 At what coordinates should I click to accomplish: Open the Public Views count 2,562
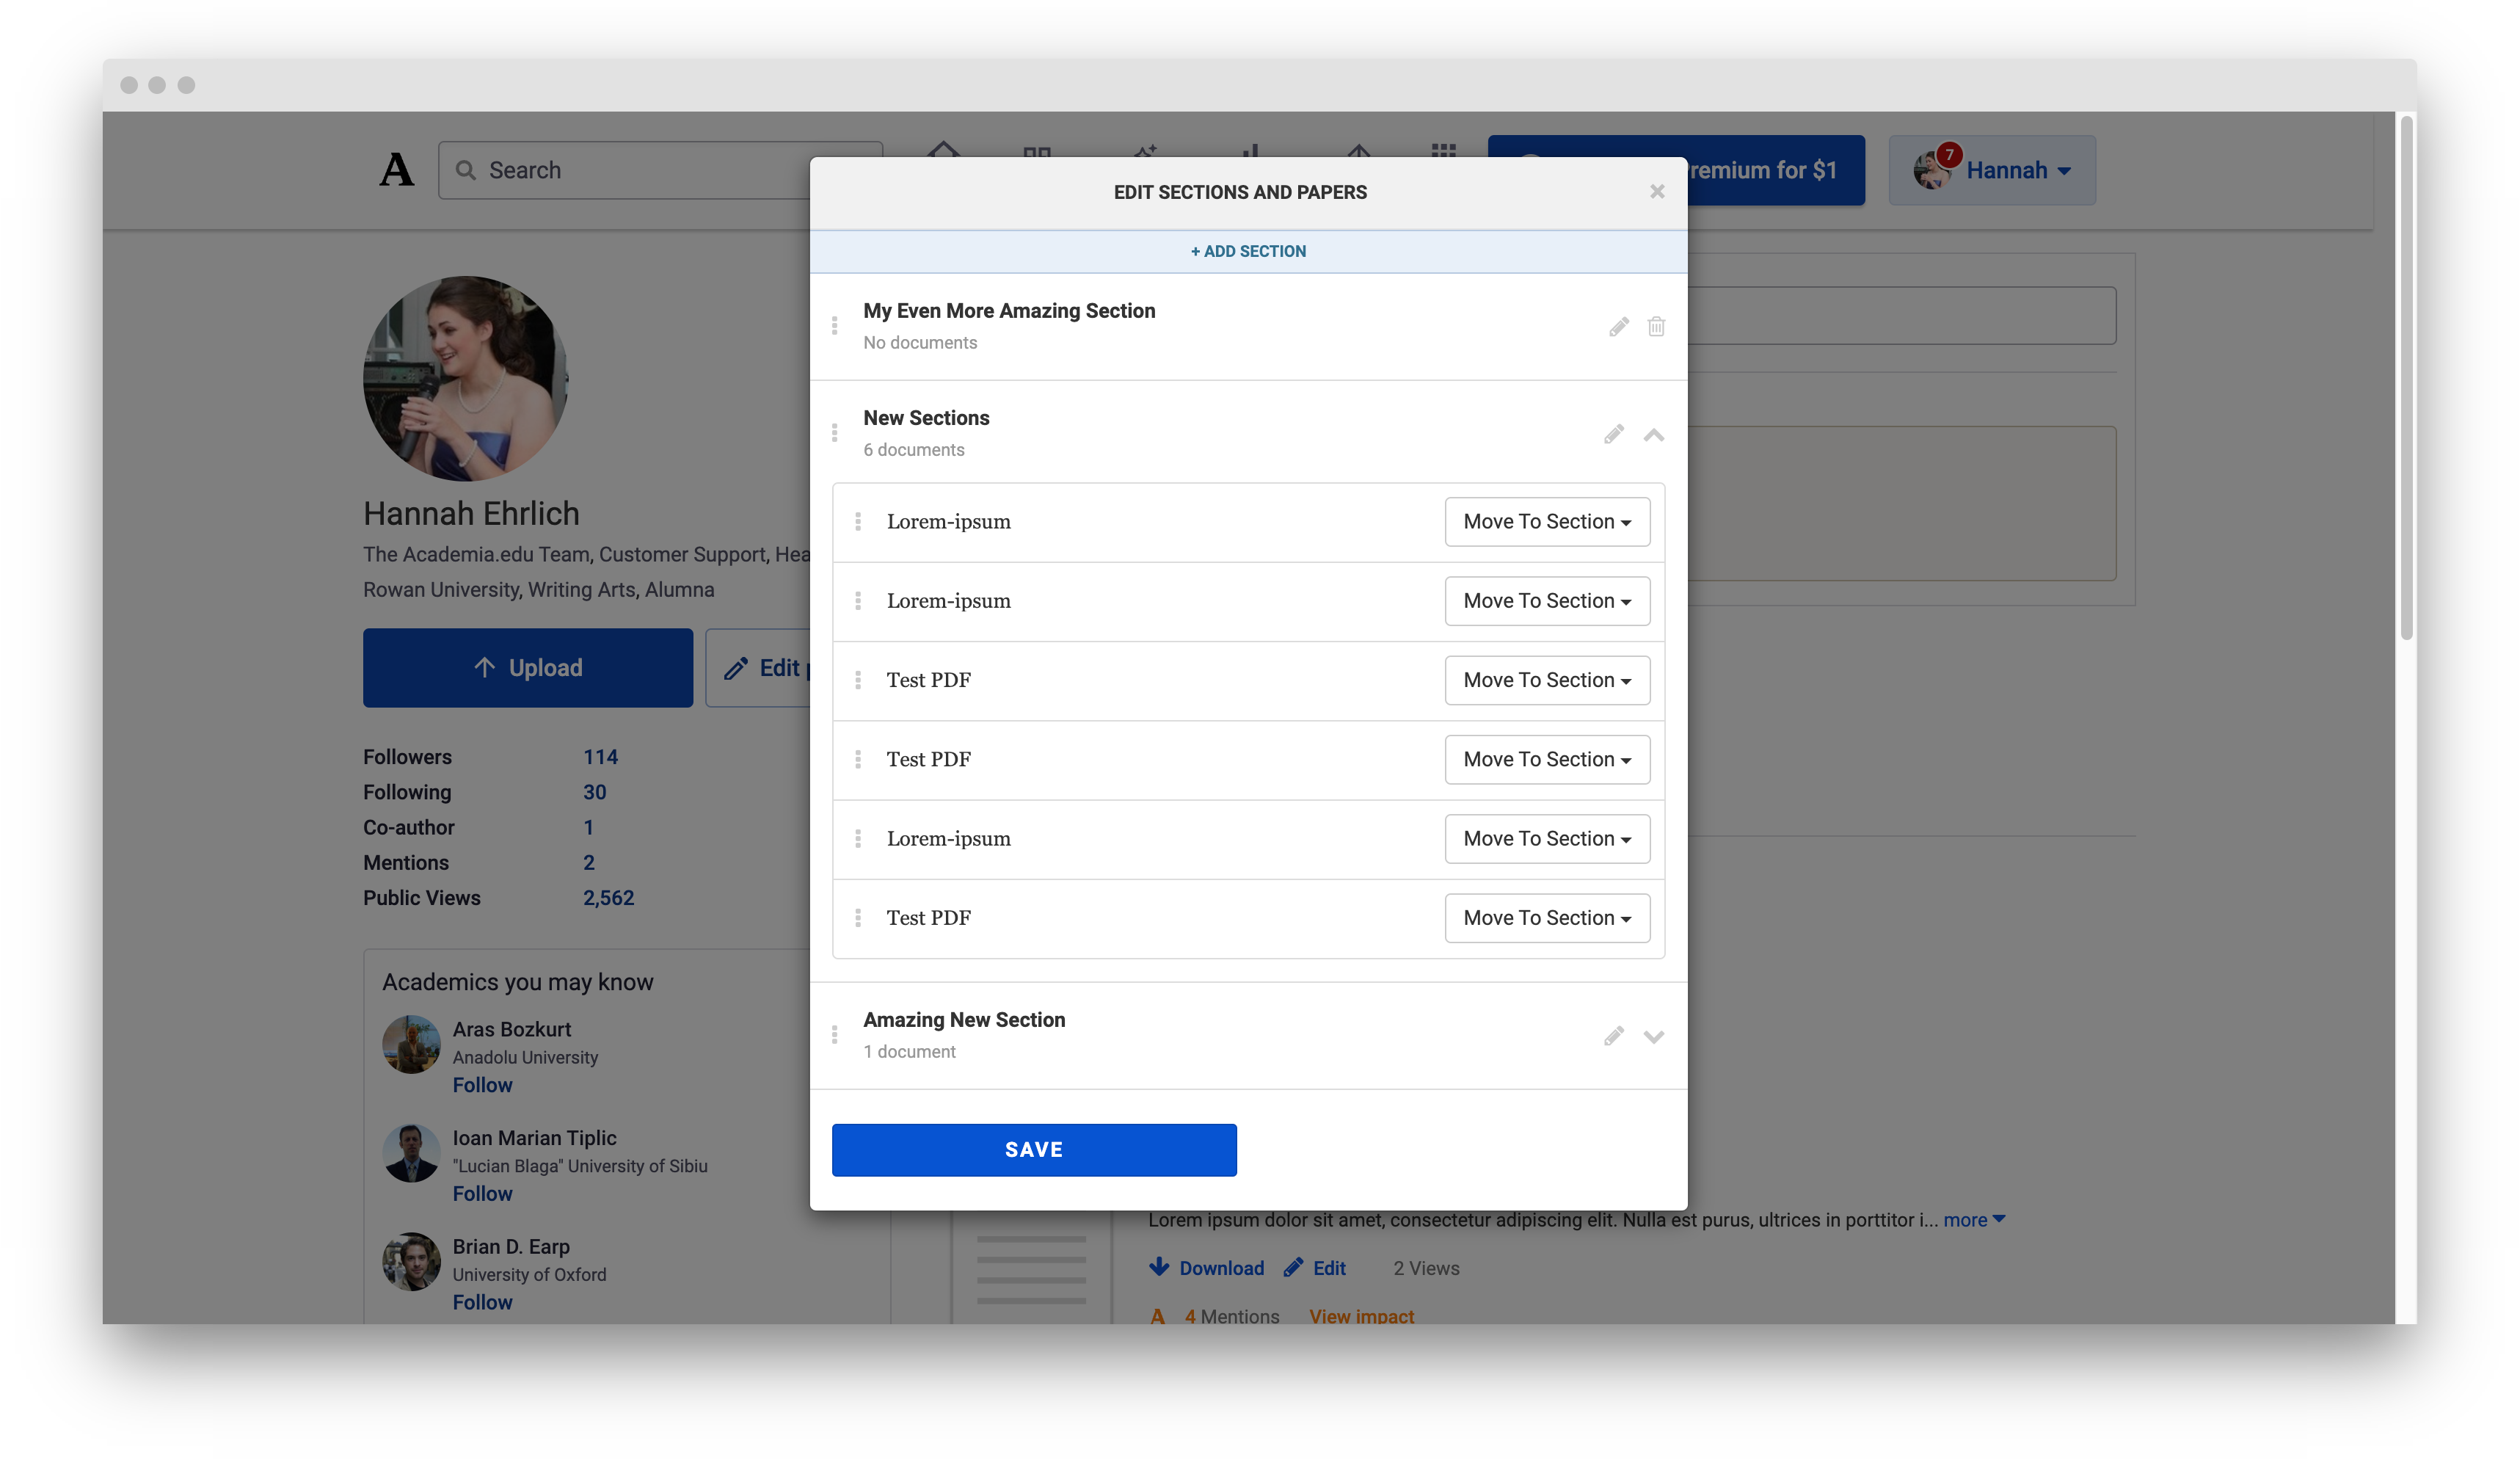point(608,898)
